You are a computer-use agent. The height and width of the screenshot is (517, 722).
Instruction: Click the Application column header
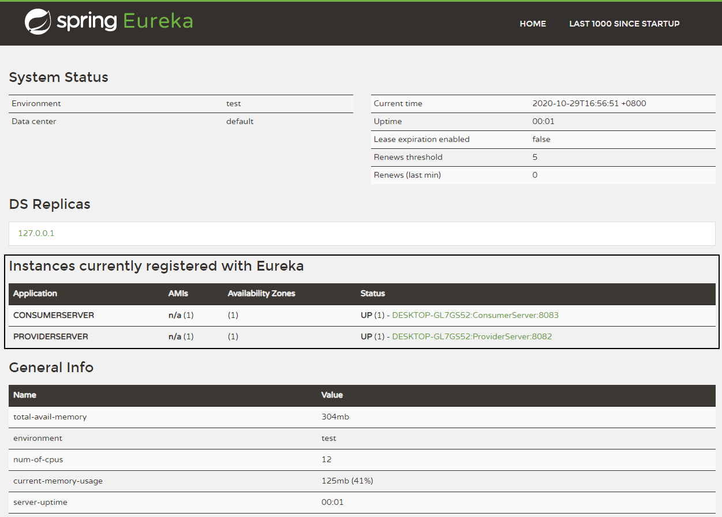point(35,294)
